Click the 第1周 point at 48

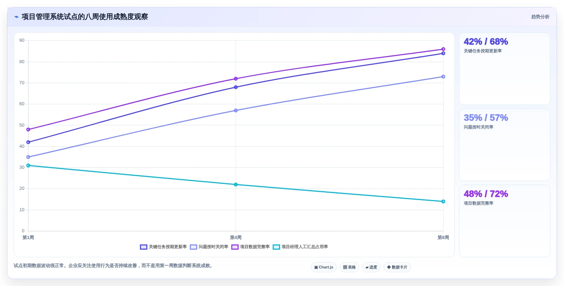28,129
